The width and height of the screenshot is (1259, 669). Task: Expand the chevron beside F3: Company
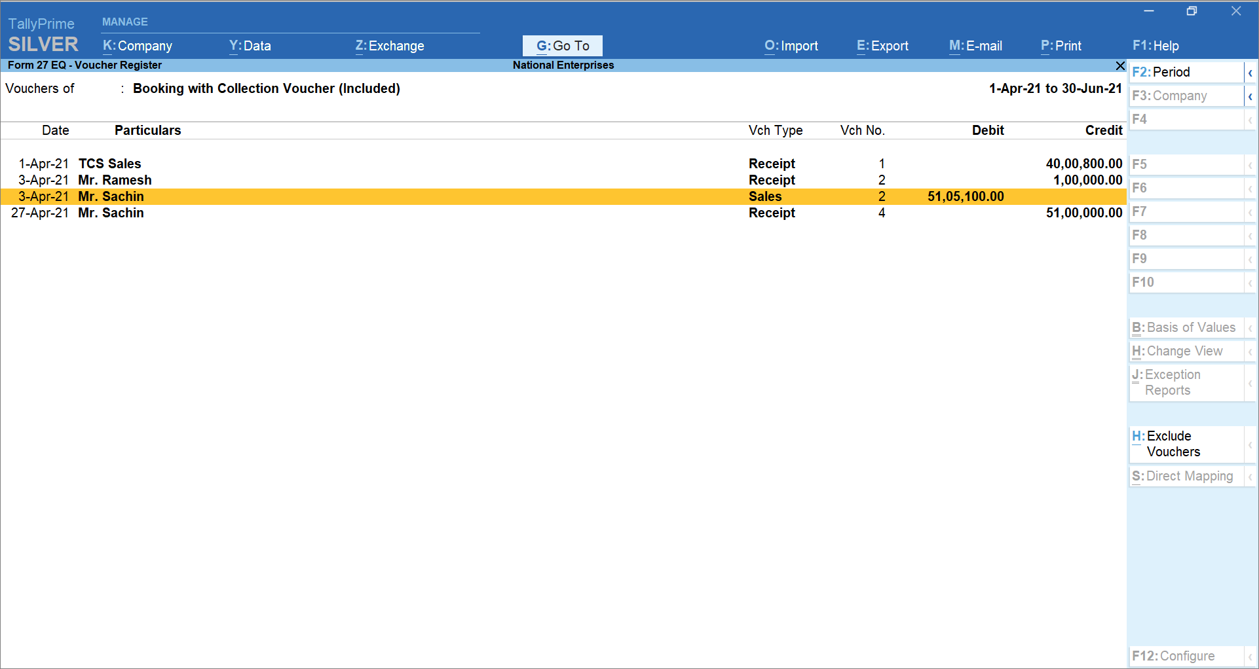[1250, 96]
